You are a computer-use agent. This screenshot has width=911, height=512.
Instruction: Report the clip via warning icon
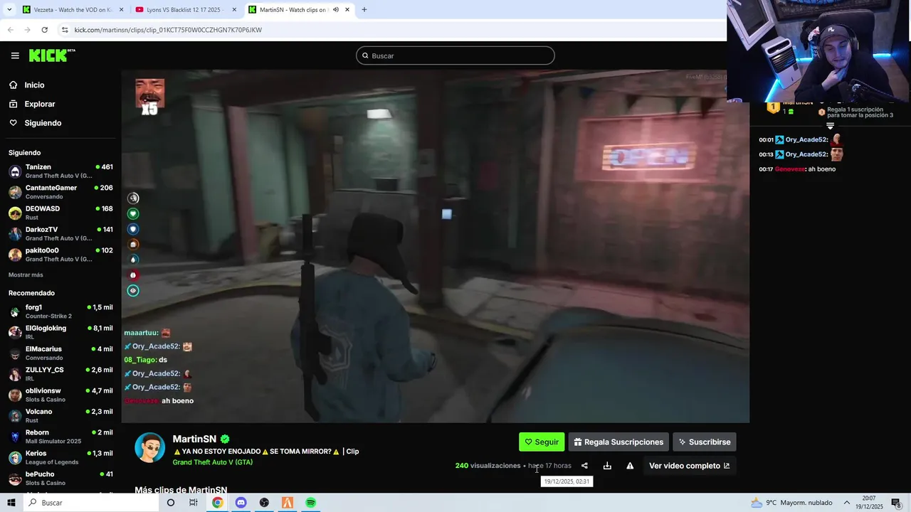630,466
